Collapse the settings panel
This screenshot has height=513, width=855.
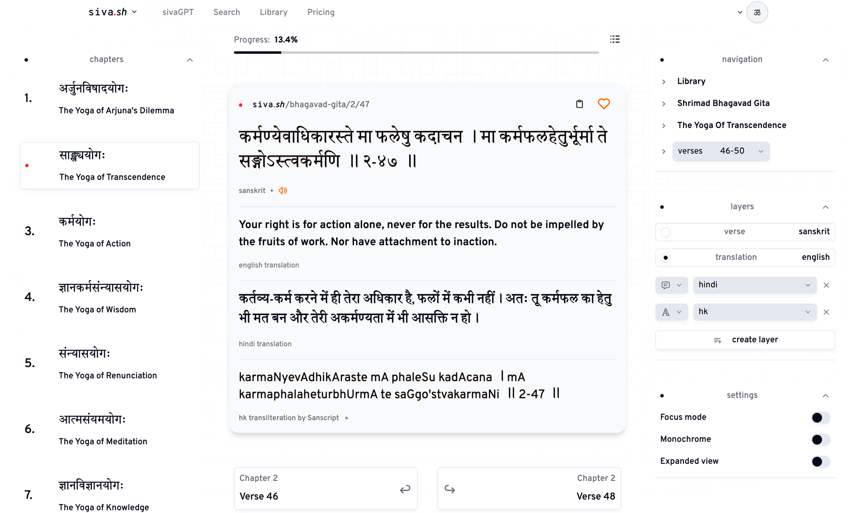(x=825, y=396)
